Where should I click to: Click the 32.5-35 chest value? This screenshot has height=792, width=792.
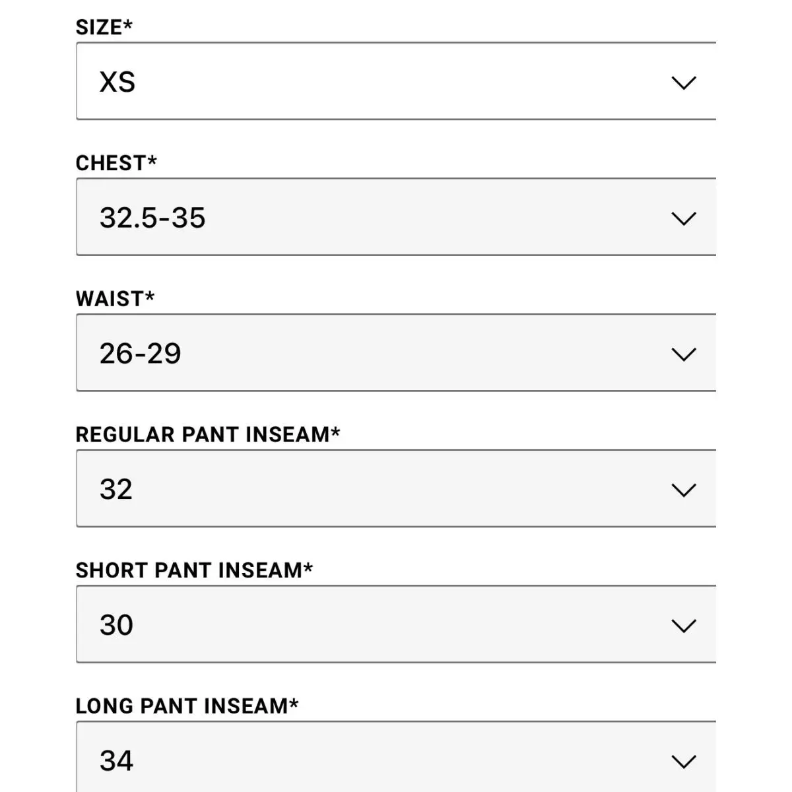[x=152, y=218]
